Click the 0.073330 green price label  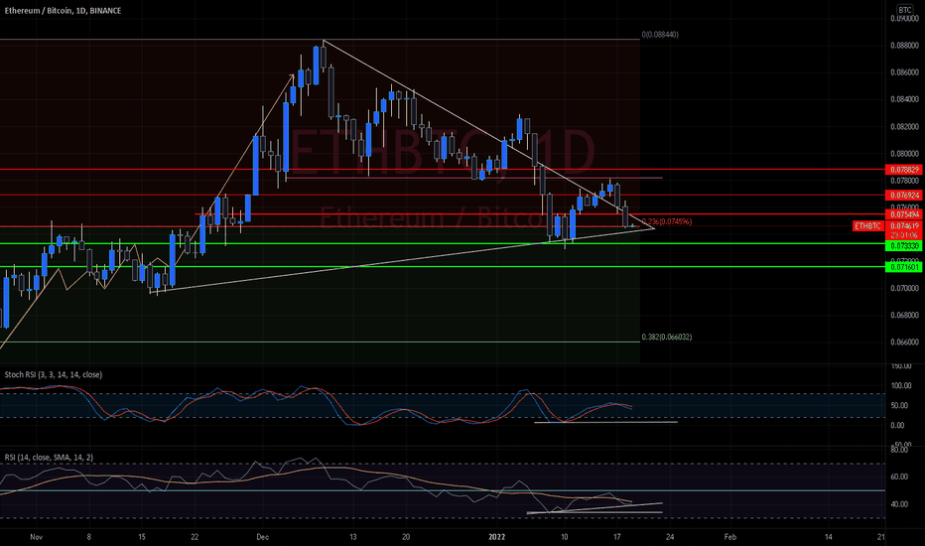[904, 245]
